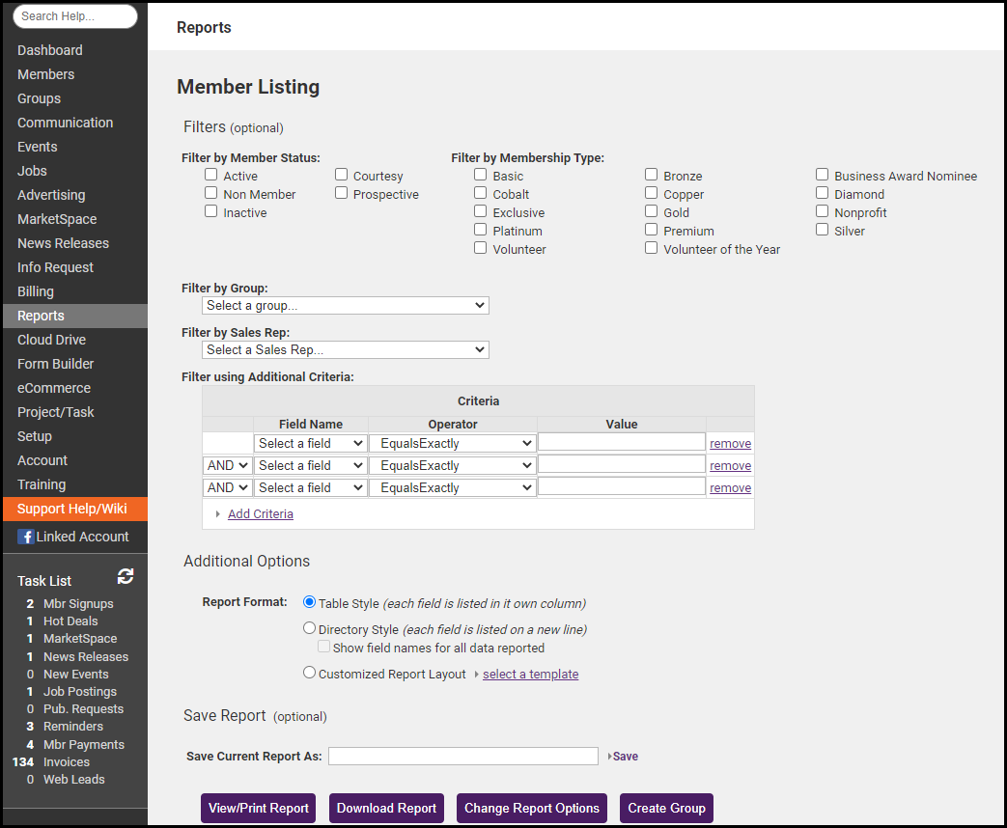Click the Save Current Report As field
Viewport: 1007px width, 828px height.
[x=462, y=756]
